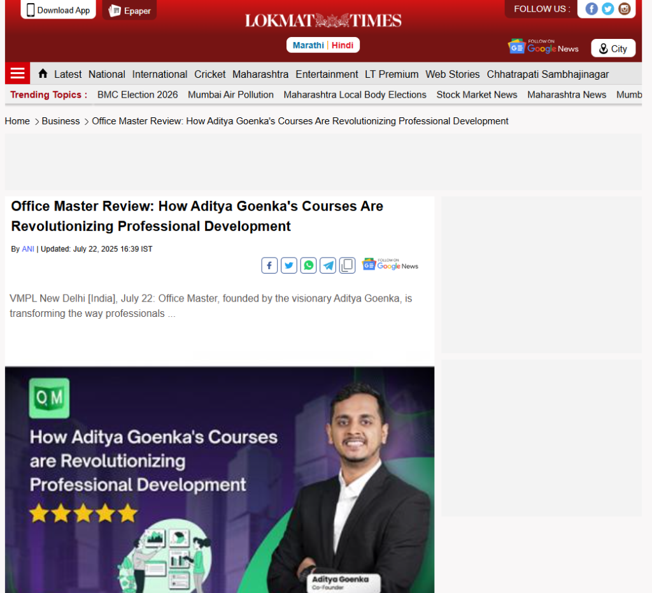Click the Home icon in navbar

(43, 73)
